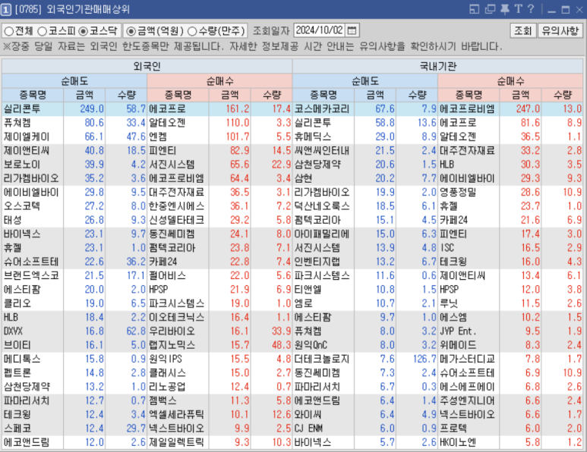Click the window number 1 icon in title bar
The height and width of the screenshot is (452, 587).
5,9
